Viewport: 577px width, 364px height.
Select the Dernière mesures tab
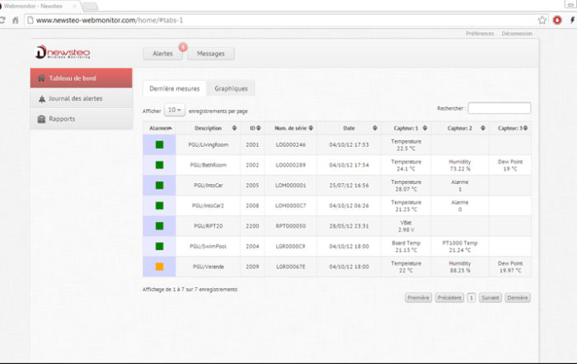click(175, 89)
